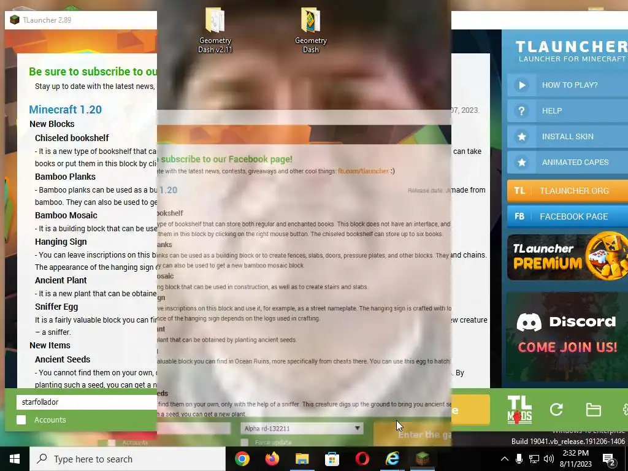Click the Ancient Seeds heading

click(x=63, y=359)
